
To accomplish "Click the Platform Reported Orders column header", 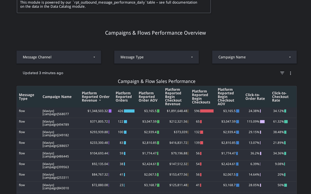I will [x=124, y=97].
